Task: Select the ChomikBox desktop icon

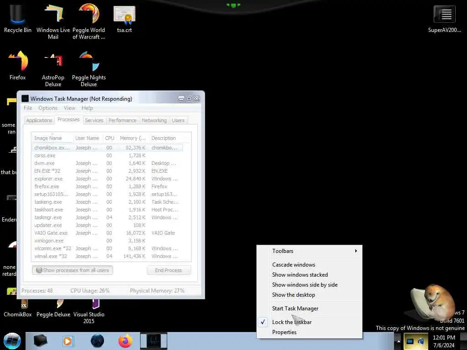Action: (18, 309)
